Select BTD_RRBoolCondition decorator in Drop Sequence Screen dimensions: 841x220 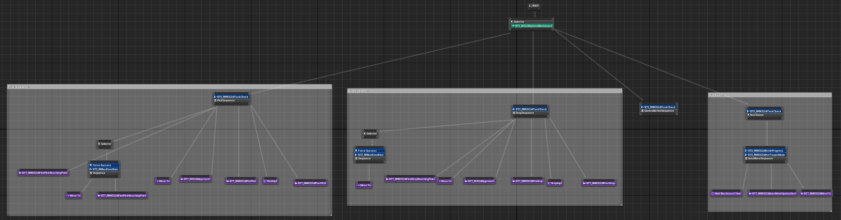tap(369, 155)
